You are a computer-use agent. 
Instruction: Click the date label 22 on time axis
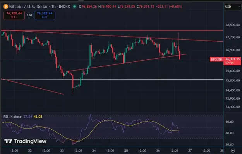30,151
